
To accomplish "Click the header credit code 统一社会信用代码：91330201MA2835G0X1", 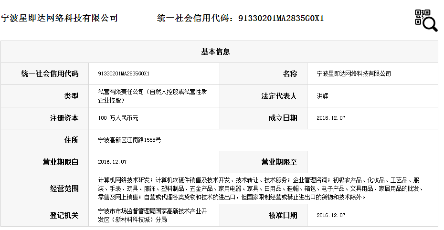I will [241, 18].
